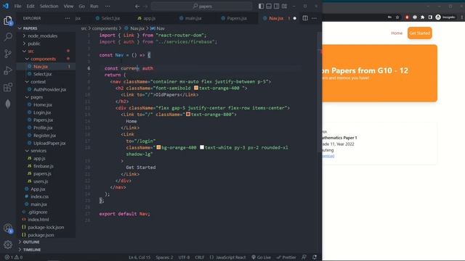Change the CRLF line ending status item
The width and height of the screenshot is (465, 261).
tap(199, 257)
